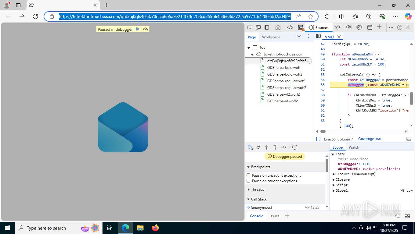This screenshot has width=415, height=234.
Task: Open the Memory panel
Action: (x=359, y=27)
